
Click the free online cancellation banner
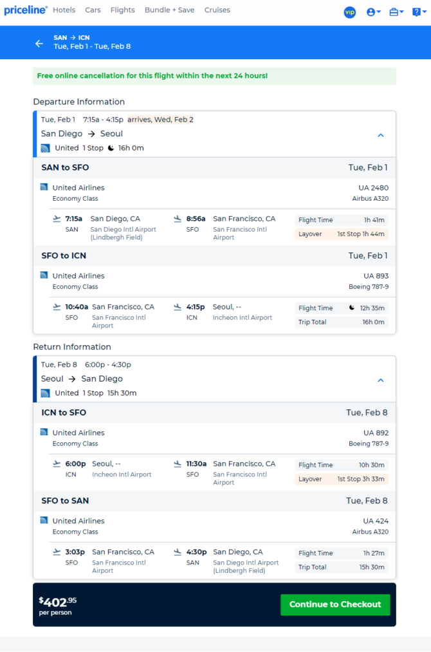(214, 76)
